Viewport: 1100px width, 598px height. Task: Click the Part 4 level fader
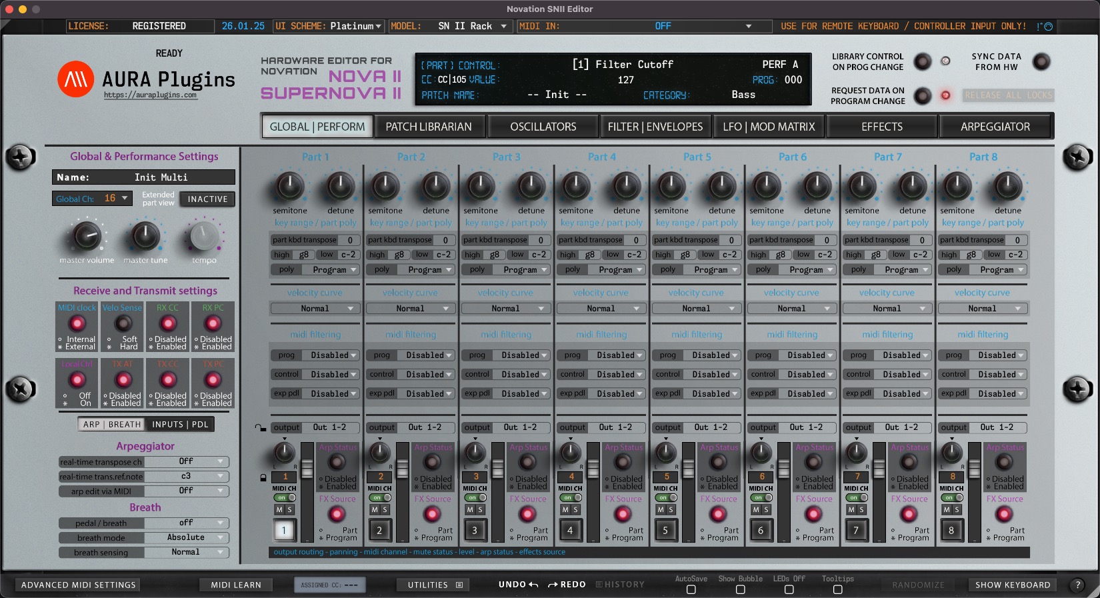click(x=593, y=469)
